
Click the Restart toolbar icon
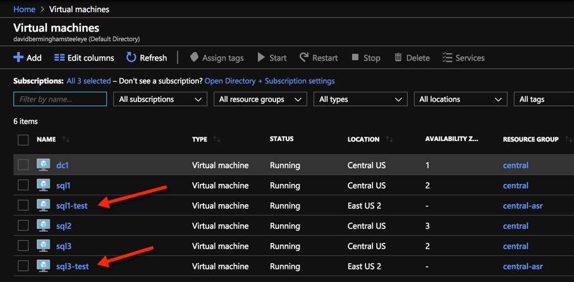point(304,58)
